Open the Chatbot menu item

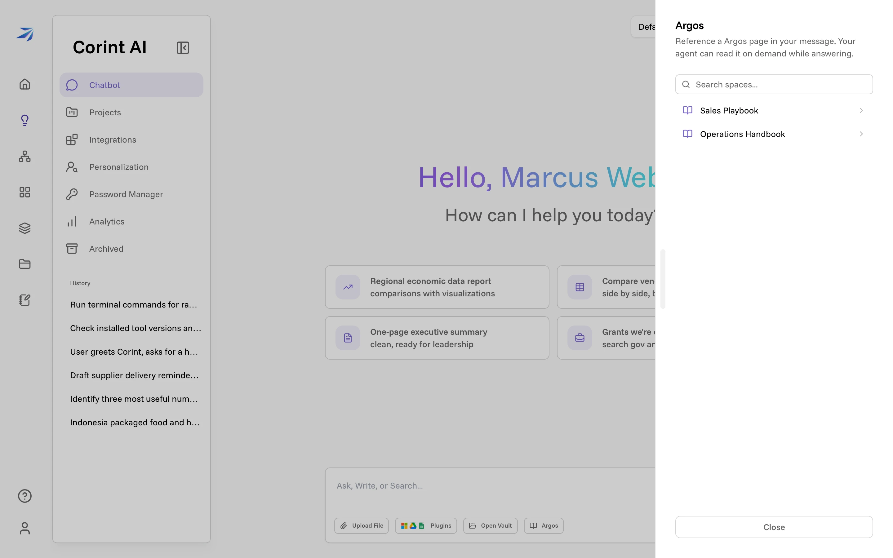click(x=131, y=85)
